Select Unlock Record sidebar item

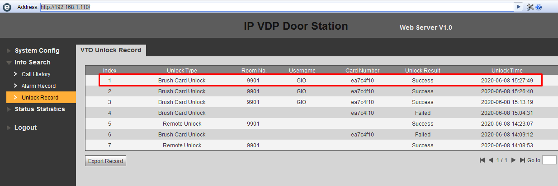(x=41, y=97)
